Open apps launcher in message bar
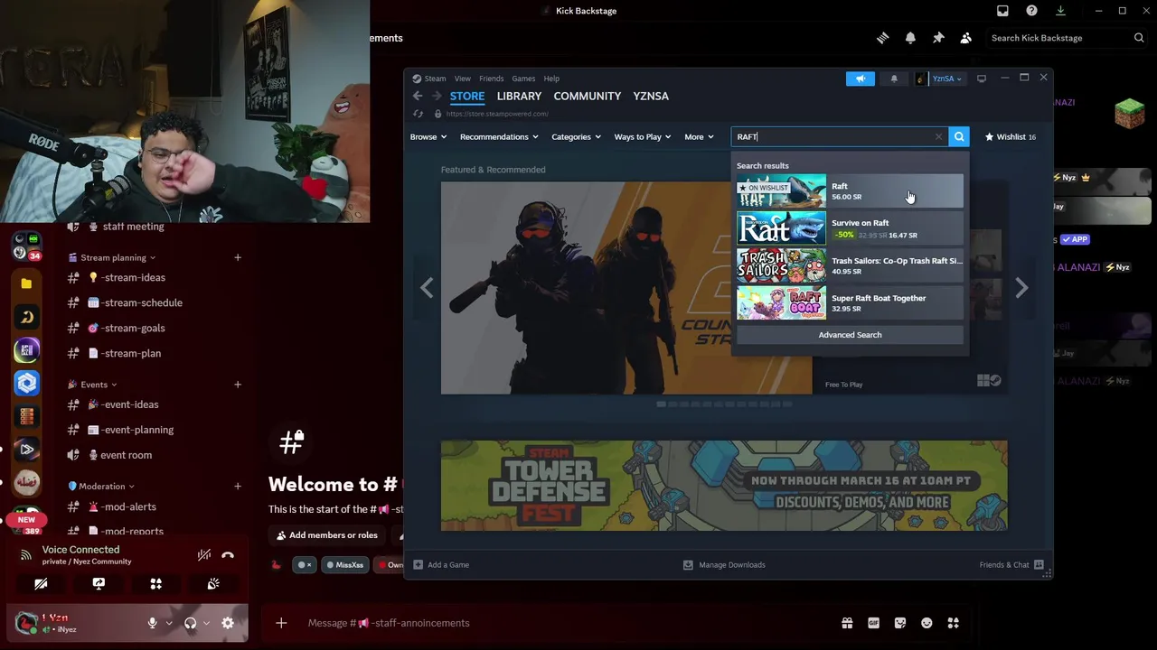This screenshot has height=650, width=1157. (x=954, y=623)
